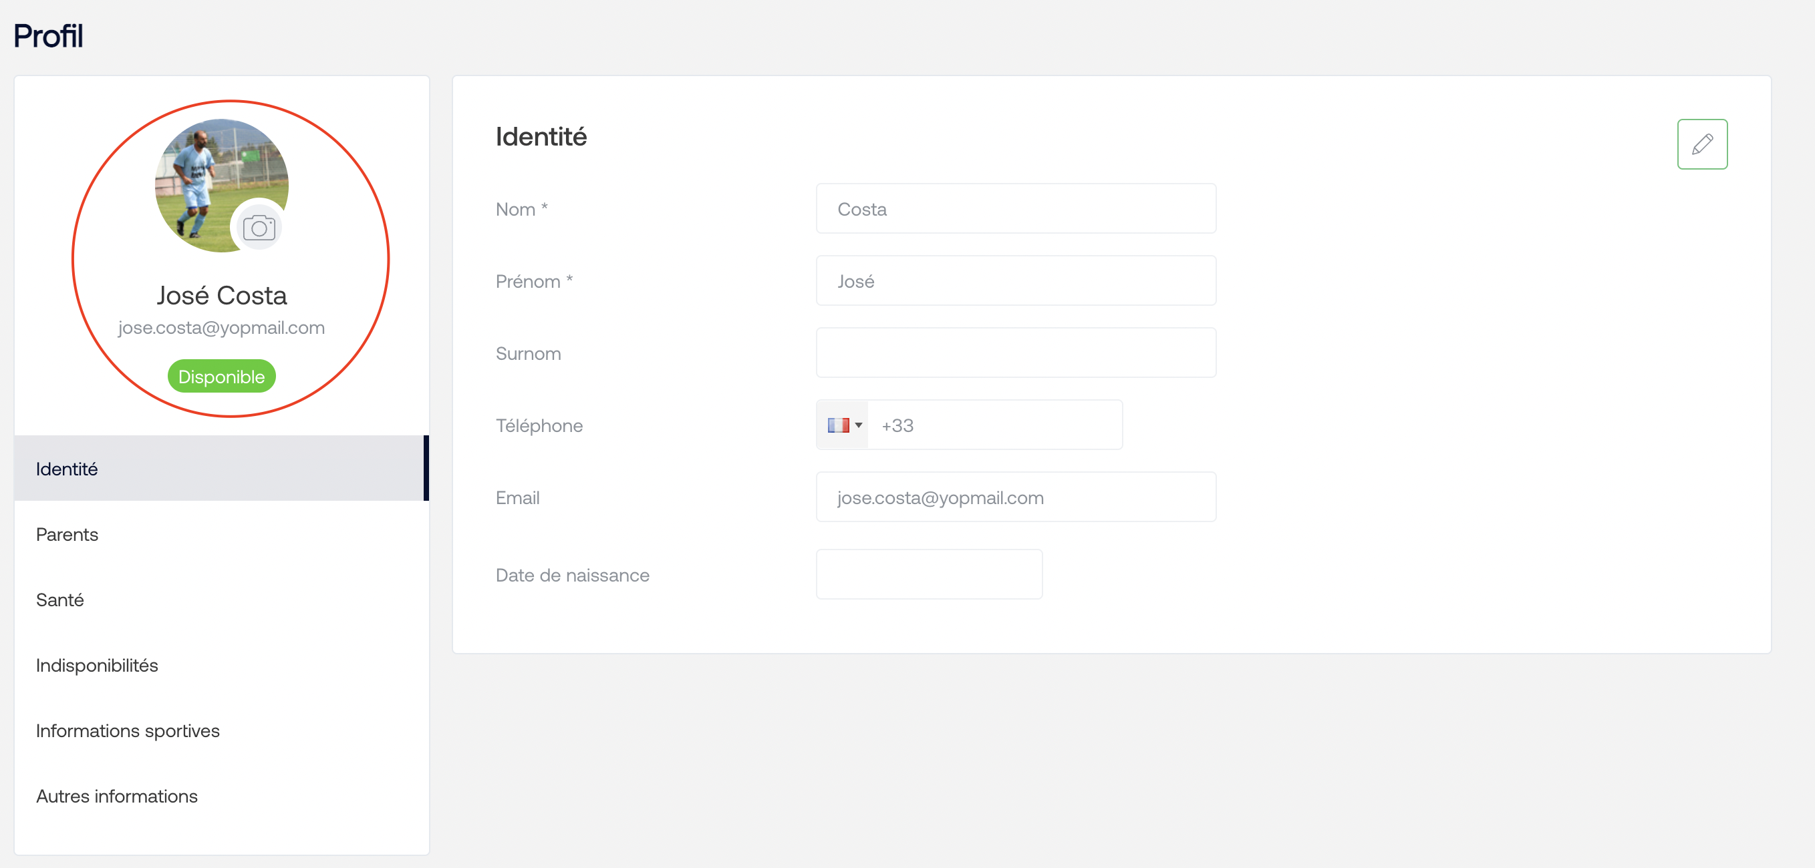Open the Date de naissance field

[929, 575]
